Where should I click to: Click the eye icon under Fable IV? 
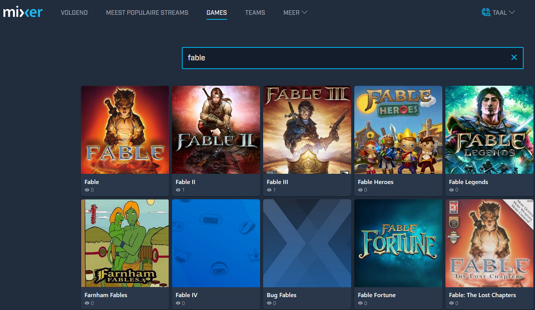tap(178, 303)
